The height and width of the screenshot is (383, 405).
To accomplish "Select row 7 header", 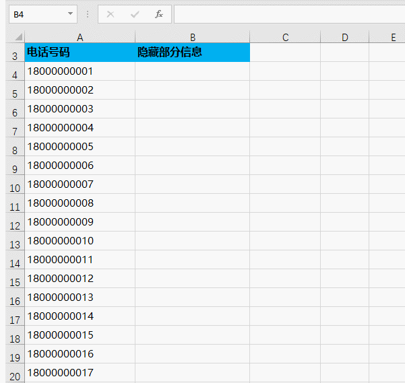I will [x=15, y=128].
